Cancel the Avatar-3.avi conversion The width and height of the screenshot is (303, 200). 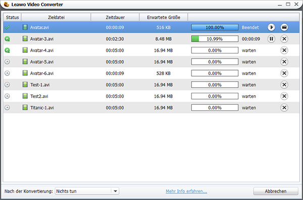(284, 39)
